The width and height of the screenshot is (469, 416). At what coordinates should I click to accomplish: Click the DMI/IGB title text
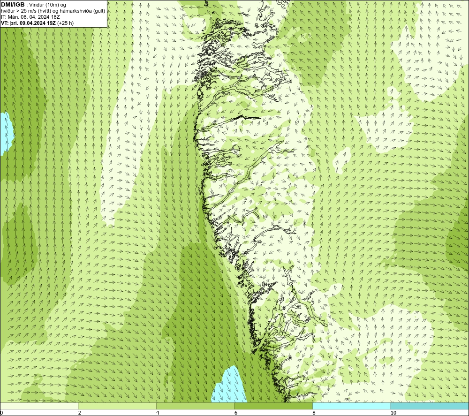point(13,5)
